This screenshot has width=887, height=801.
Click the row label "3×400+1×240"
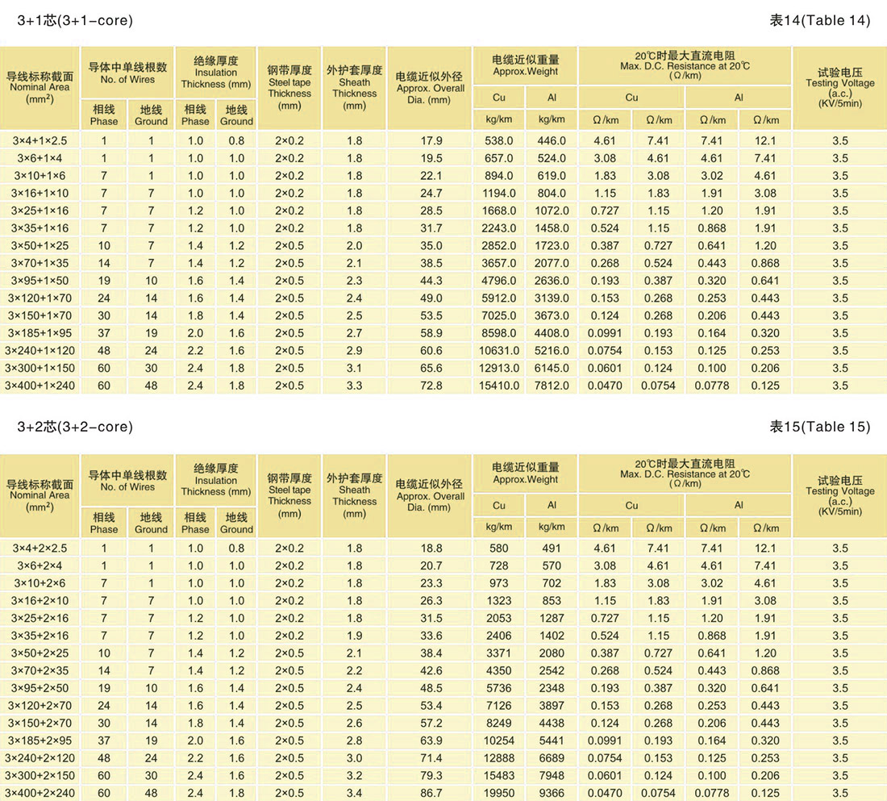click(x=40, y=386)
